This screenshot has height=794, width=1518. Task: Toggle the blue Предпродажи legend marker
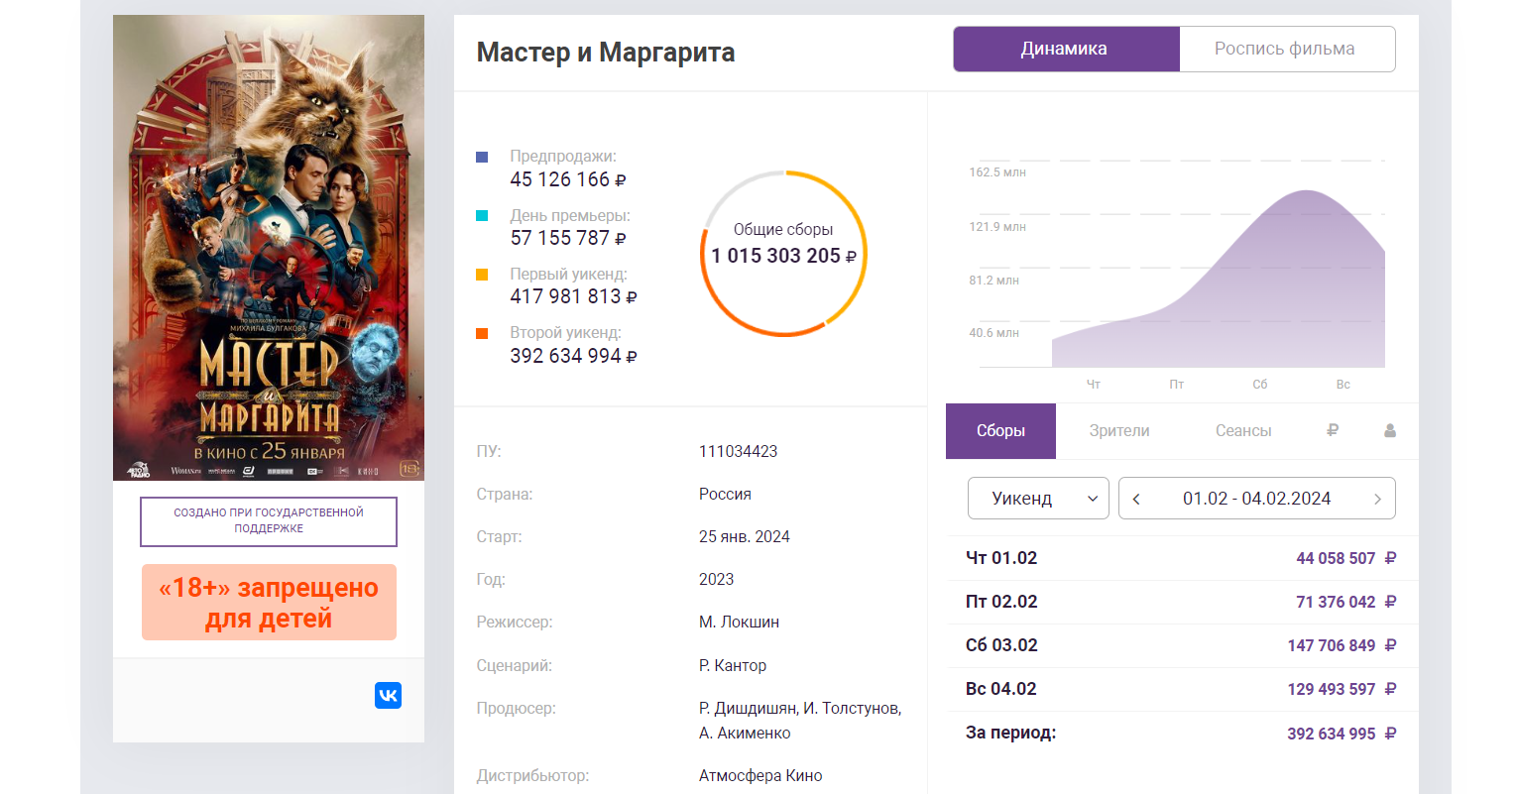point(483,156)
